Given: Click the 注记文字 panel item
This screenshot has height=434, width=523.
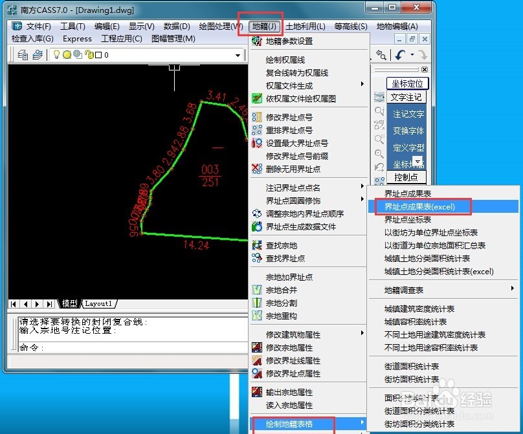Looking at the screenshot, I should pyautogui.click(x=408, y=114).
